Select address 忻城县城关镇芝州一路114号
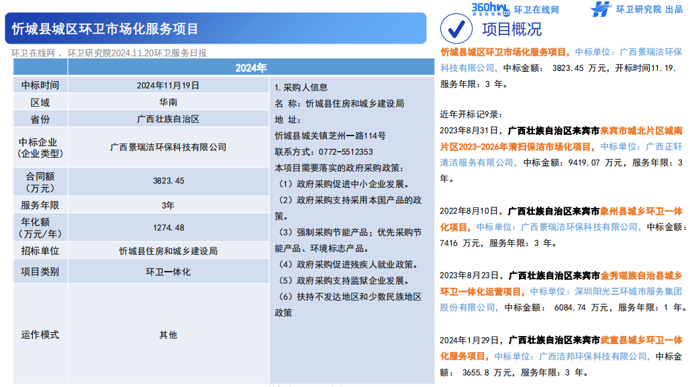This screenshot has height=387, width=692. [330, 135]
